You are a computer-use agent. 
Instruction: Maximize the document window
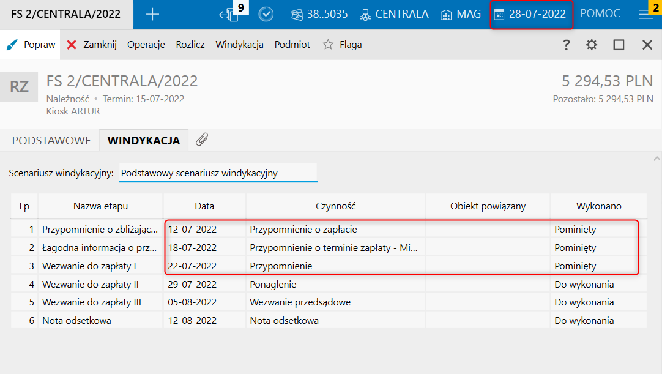pyautogui.click(x=619, y=45)
